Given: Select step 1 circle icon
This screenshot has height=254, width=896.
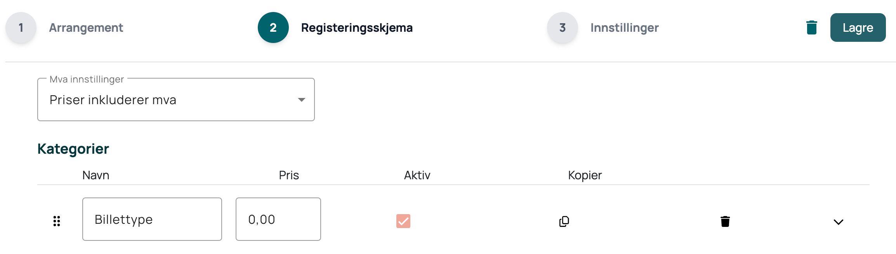Looking at the screenshot, I should tap(21, 27).
